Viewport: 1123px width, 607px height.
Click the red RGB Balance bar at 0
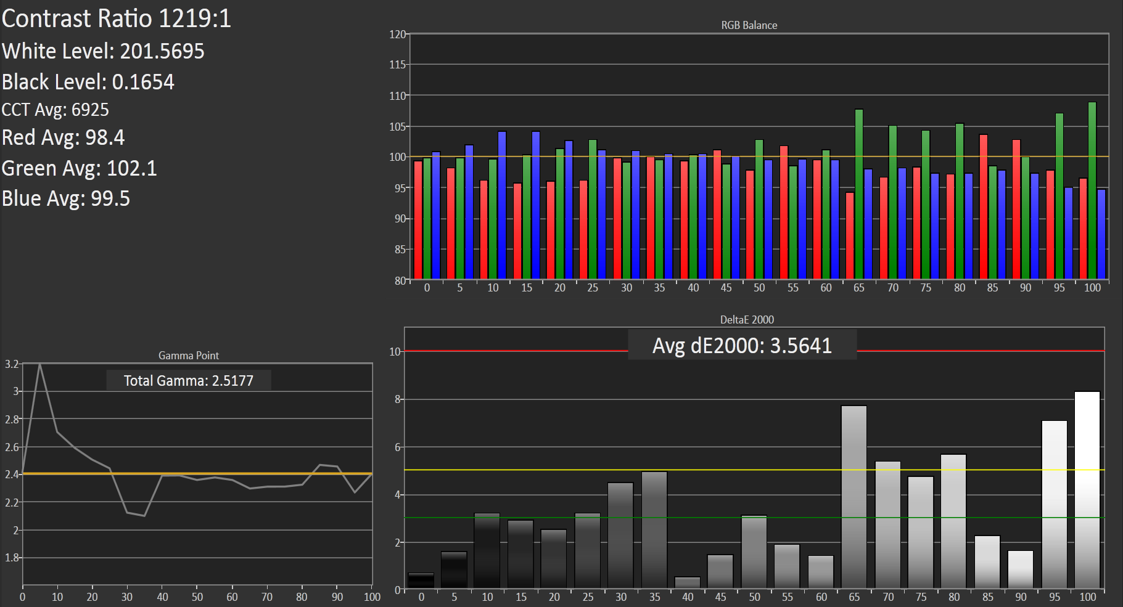418,220
